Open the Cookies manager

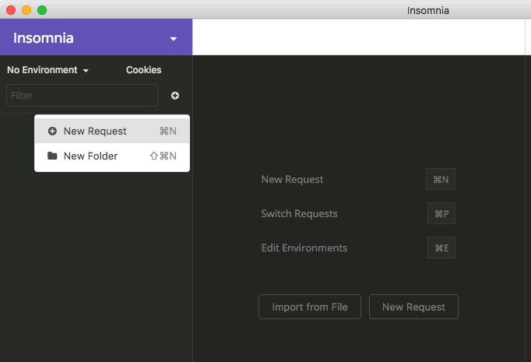(143, 70)
